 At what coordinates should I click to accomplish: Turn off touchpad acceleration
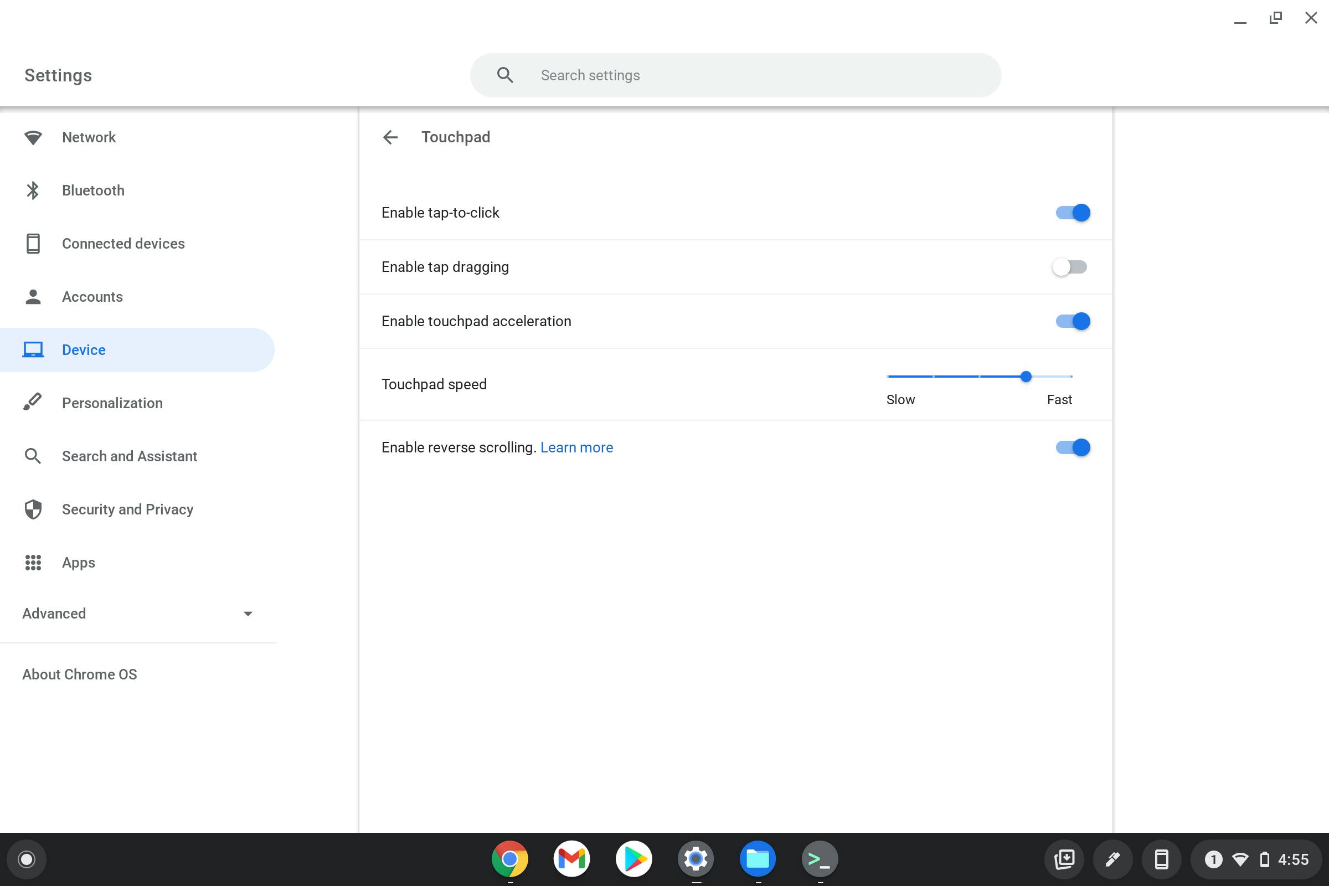click(1072, 321)
